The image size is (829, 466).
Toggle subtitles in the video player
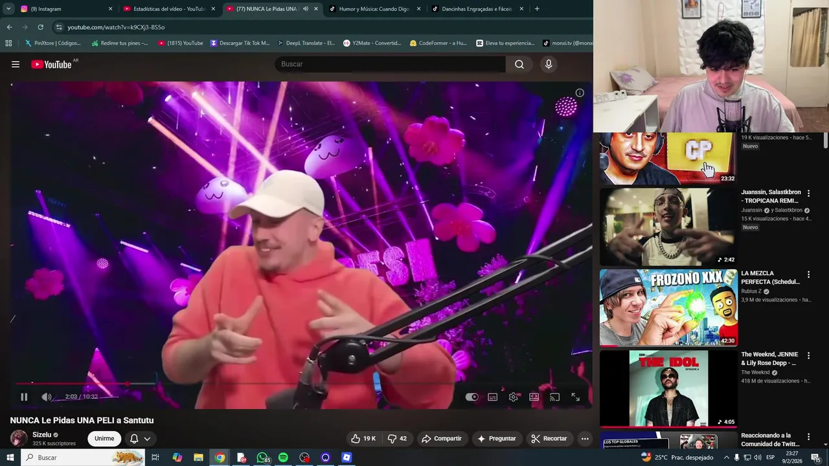pos(493,397)
